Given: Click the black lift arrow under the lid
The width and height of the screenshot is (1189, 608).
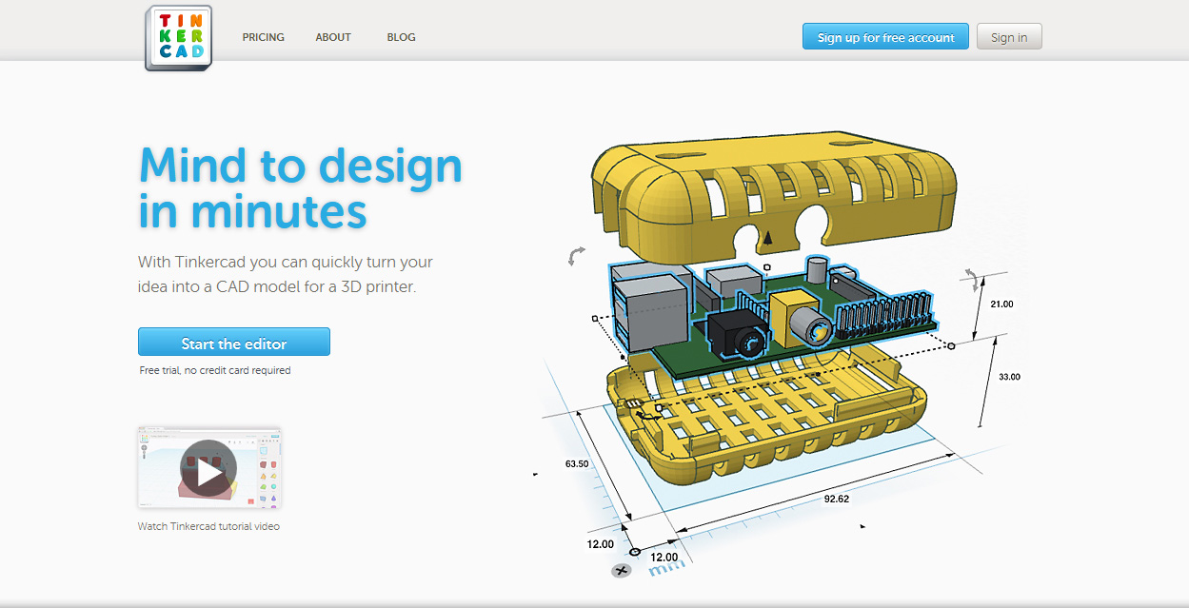Looking at the screenshot, I should 766,236.
